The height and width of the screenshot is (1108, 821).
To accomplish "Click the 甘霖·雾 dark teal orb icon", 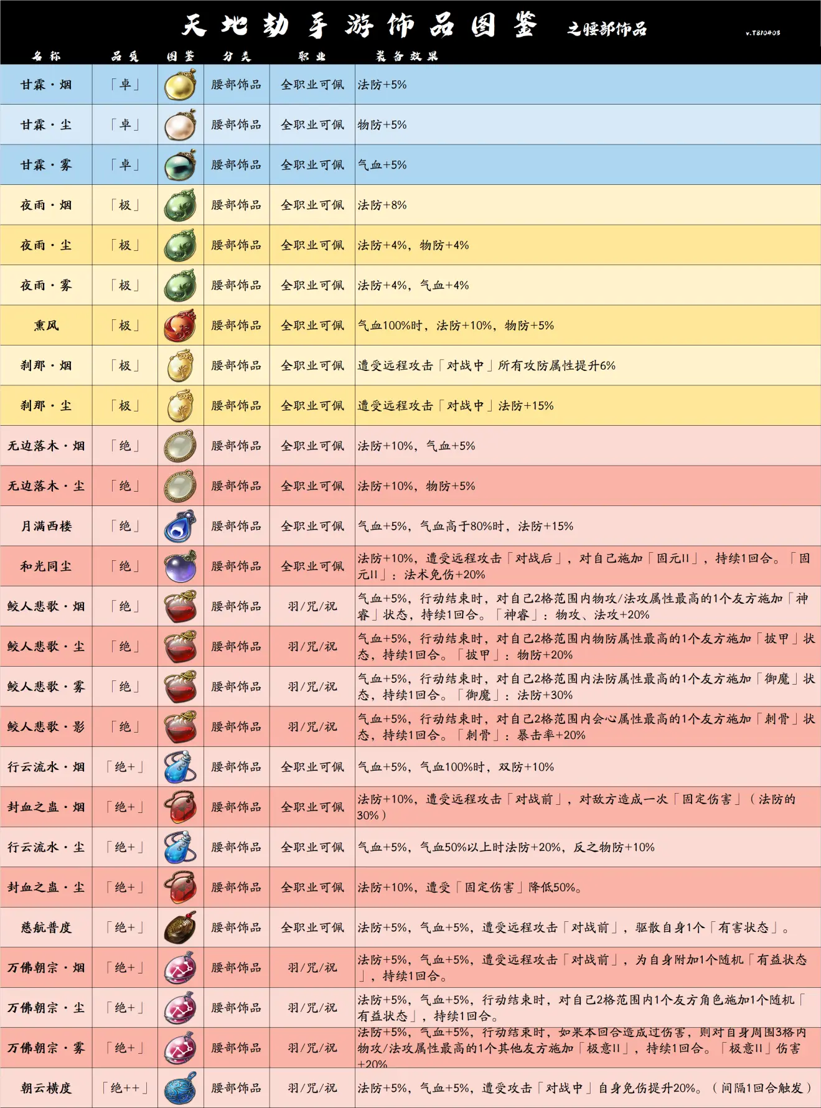I will coord(181,165).
